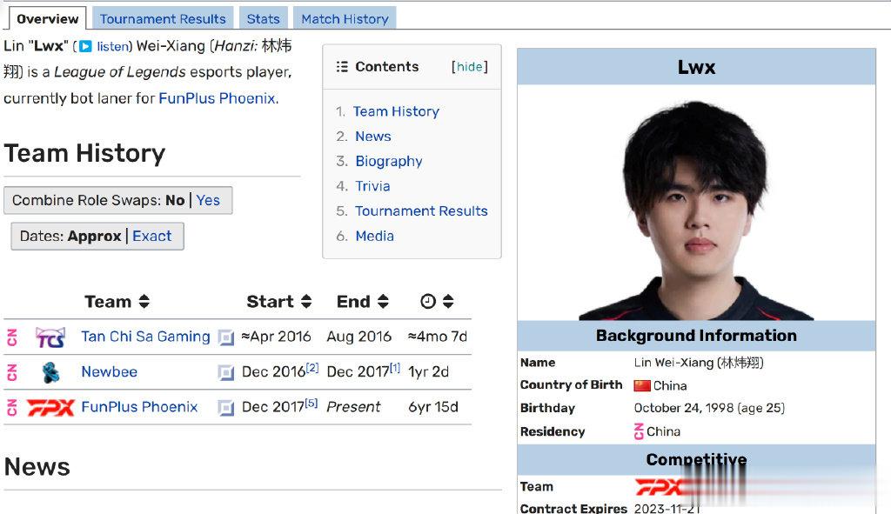This screenshot has width=891, height=514.
Task: Open reference [2] beside Dec 2016
Action: pos(312,368)
